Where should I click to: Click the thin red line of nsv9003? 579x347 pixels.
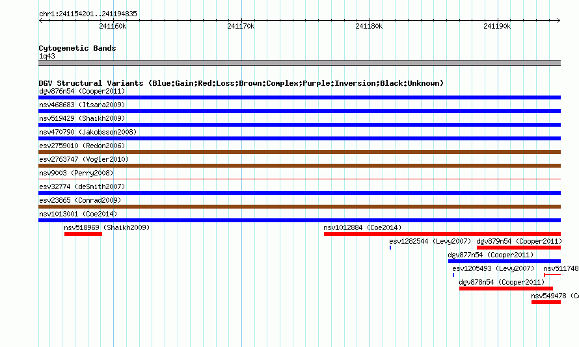tap(299, 179)
